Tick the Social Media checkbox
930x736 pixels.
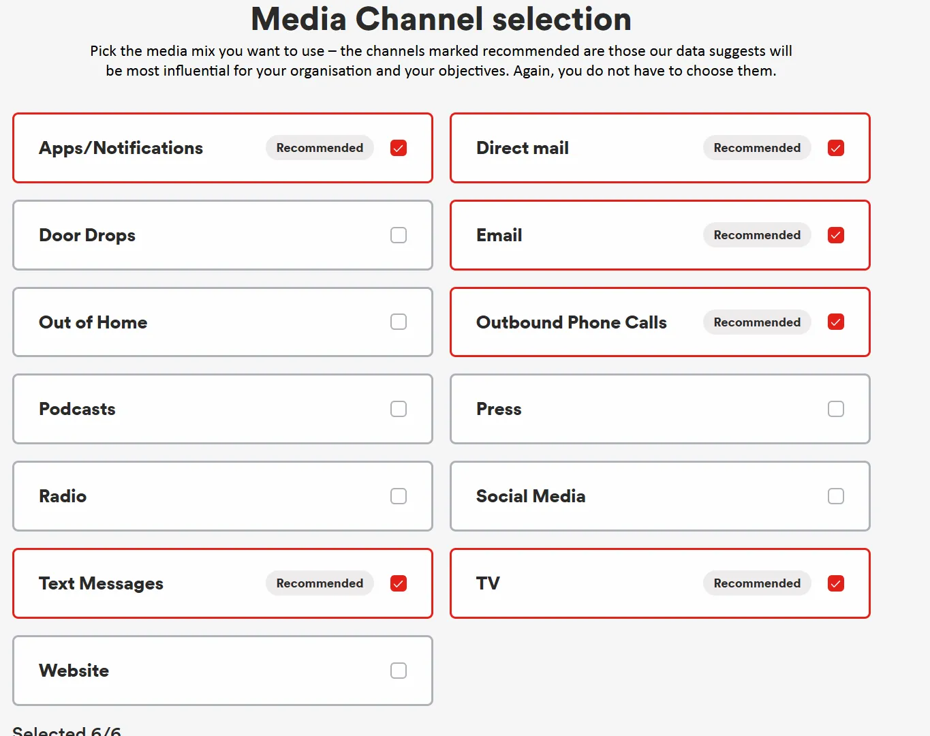tap(836, 496)
